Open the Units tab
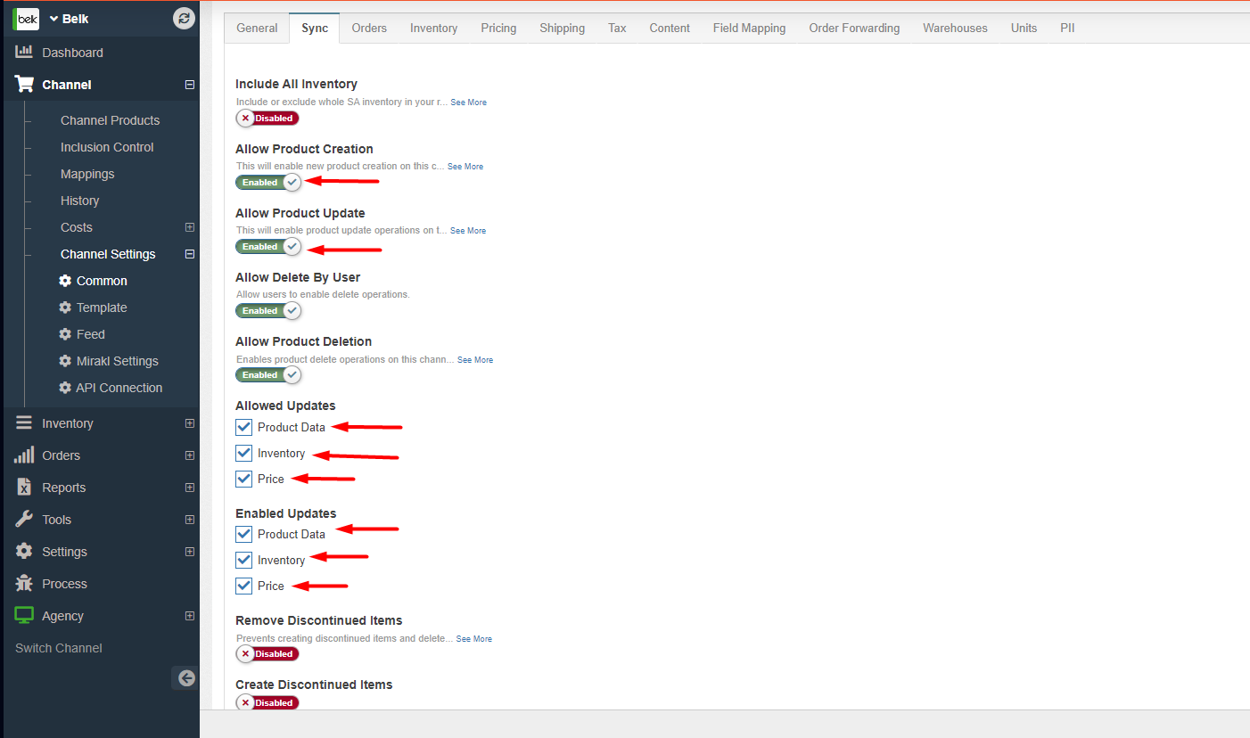This screenshot has width=1250, height=738. tap(1024, 29)
